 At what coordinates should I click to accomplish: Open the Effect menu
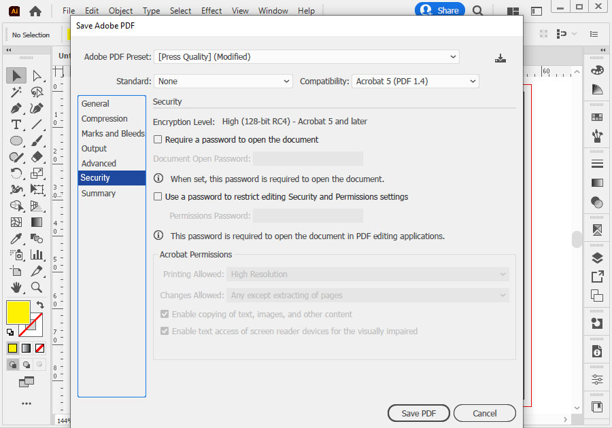tap(211, 11)
